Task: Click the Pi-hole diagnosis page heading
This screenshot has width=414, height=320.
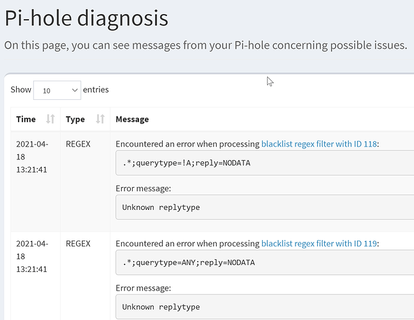Action: point(87,18)
